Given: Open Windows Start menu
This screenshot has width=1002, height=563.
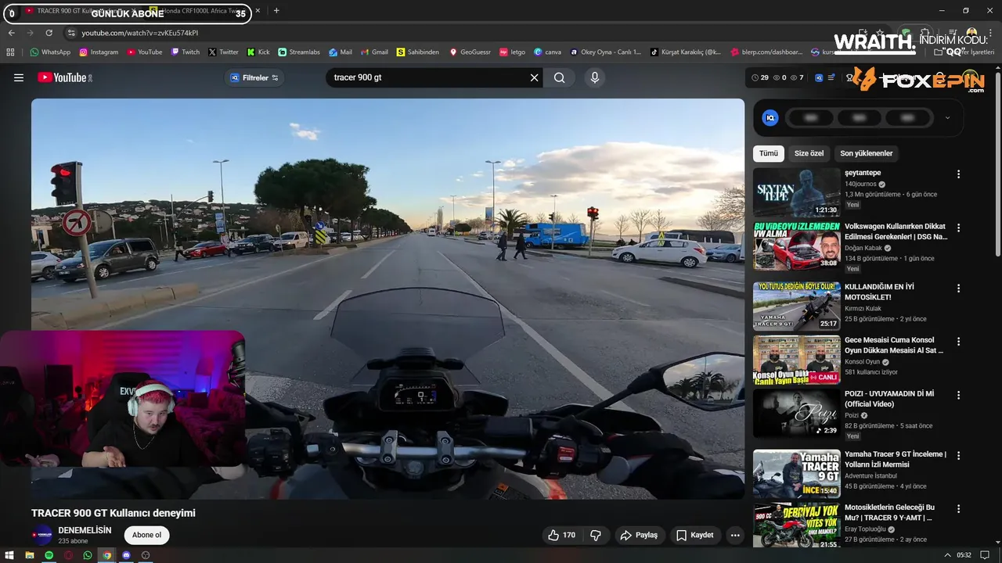Looking at the screenshot, I should pos(10,555).
